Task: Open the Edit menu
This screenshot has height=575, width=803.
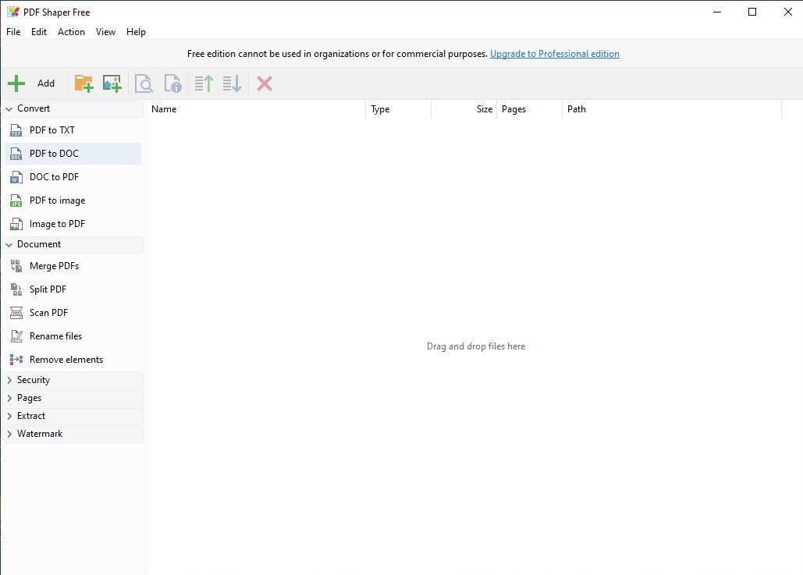Action: pos(39,32)
